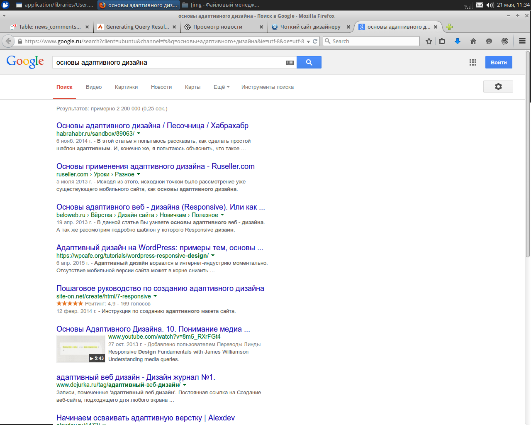This screenshot has width=531, height=425.
Task: Click the Google logo
Action: (x=25, y=62)
